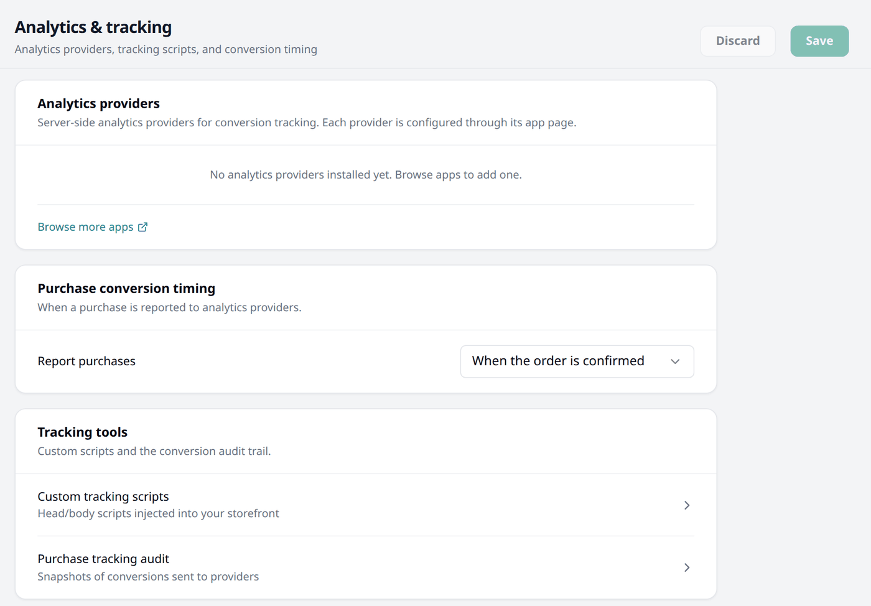Click the 'Server-side analytics providers' description text
The width and height of the screenshot is (871, 606).
pos(307,123)
